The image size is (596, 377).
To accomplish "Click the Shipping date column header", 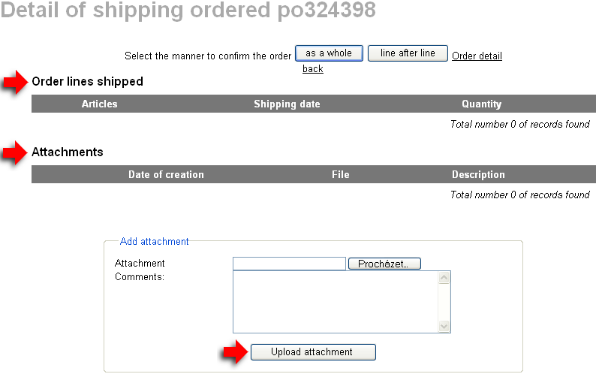I will pos(287,104).
